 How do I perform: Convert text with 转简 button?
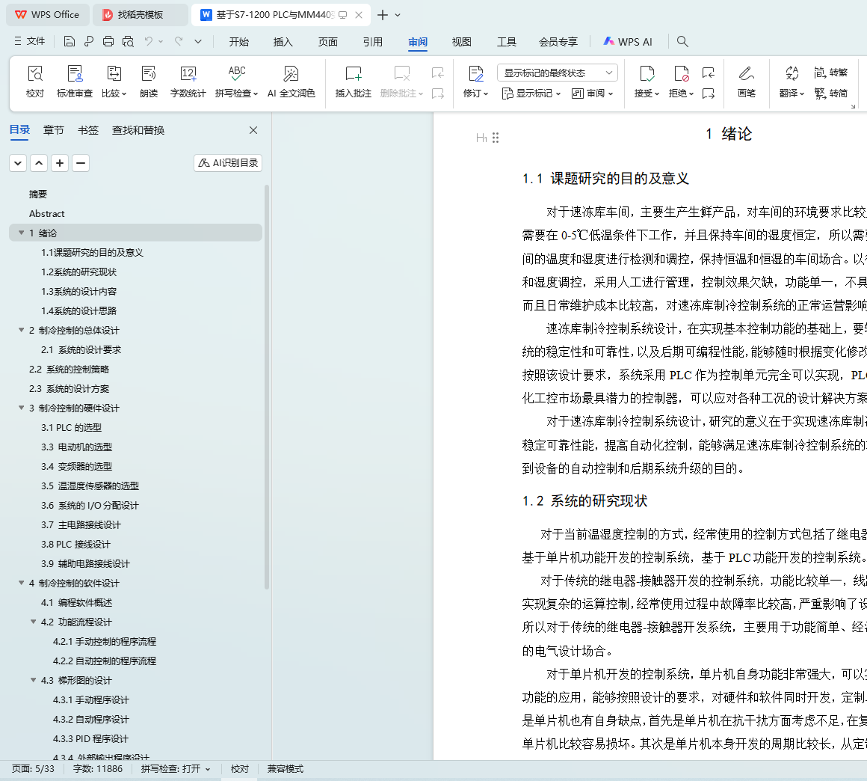pyautogui.click(x=831, y=94)
